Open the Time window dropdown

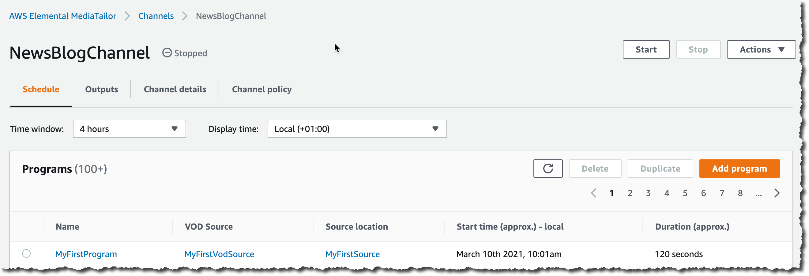tap(130, 129)
